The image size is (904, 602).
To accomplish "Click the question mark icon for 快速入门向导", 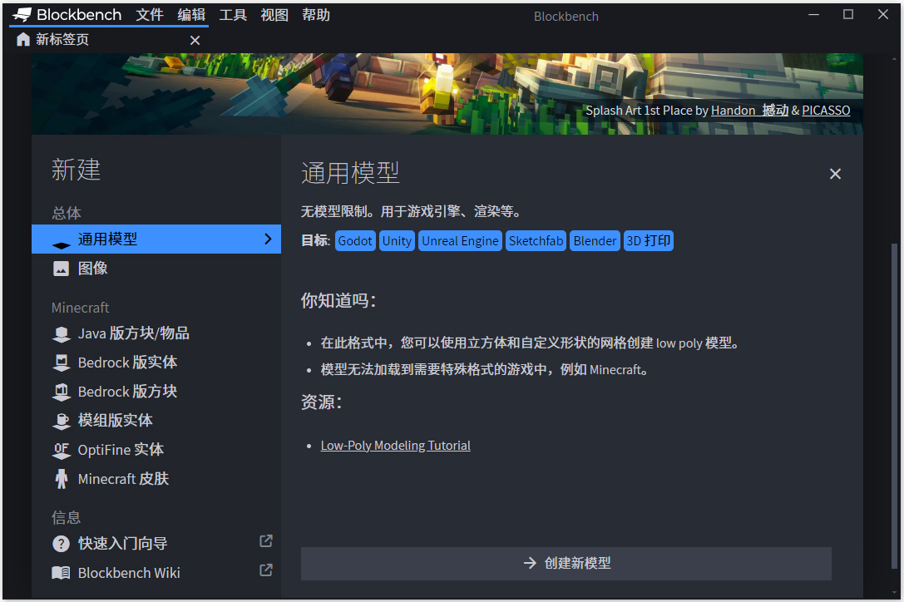I will pos(62,543).
